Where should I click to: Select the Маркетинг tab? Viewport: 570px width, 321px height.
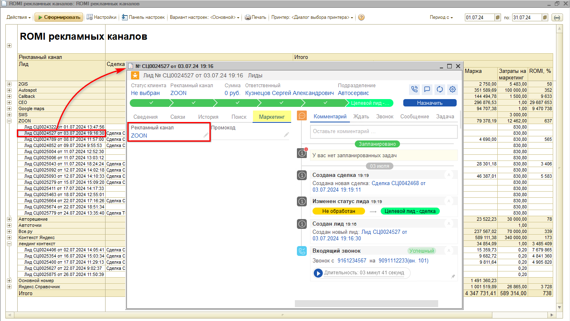point(272,117)
